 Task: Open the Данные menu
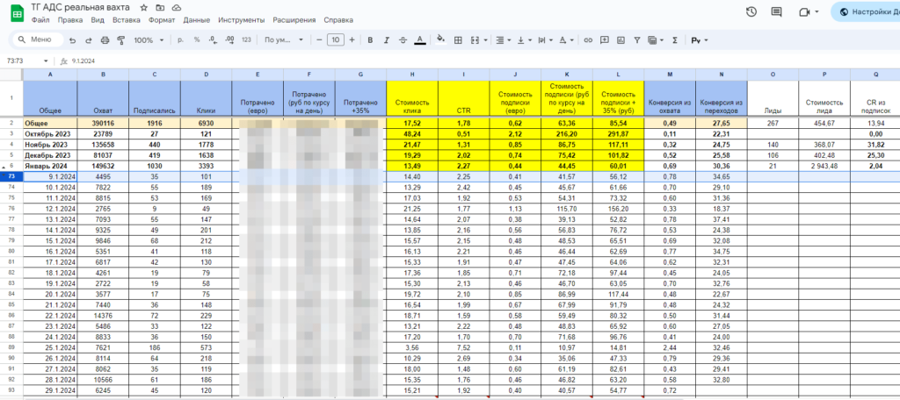click(x=196, y=19)
